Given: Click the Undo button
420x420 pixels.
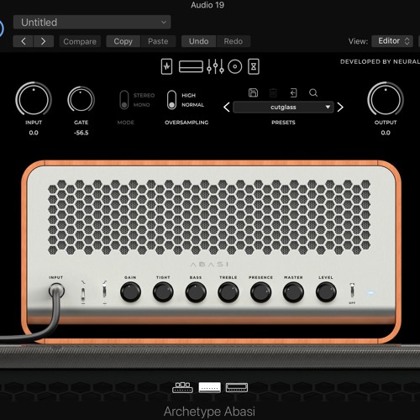Looking at the screenshot, I should click(198, 41).
